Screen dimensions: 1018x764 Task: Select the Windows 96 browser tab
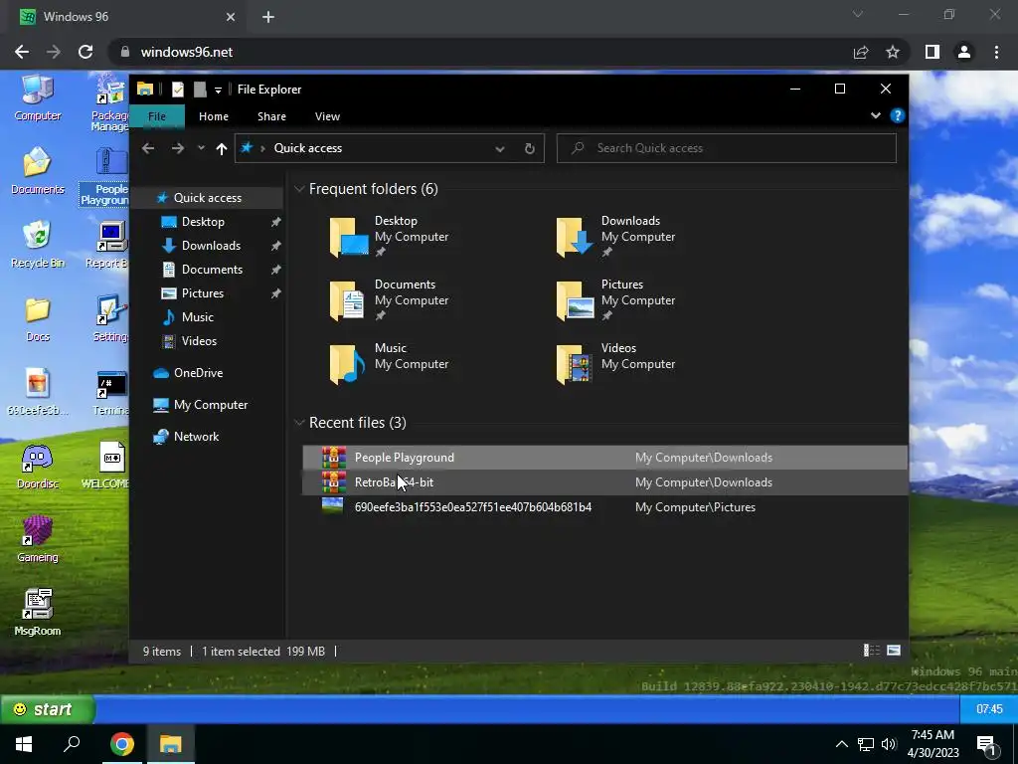point(126,17)
